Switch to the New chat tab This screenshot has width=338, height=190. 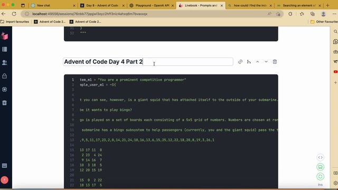coord(53,5)
